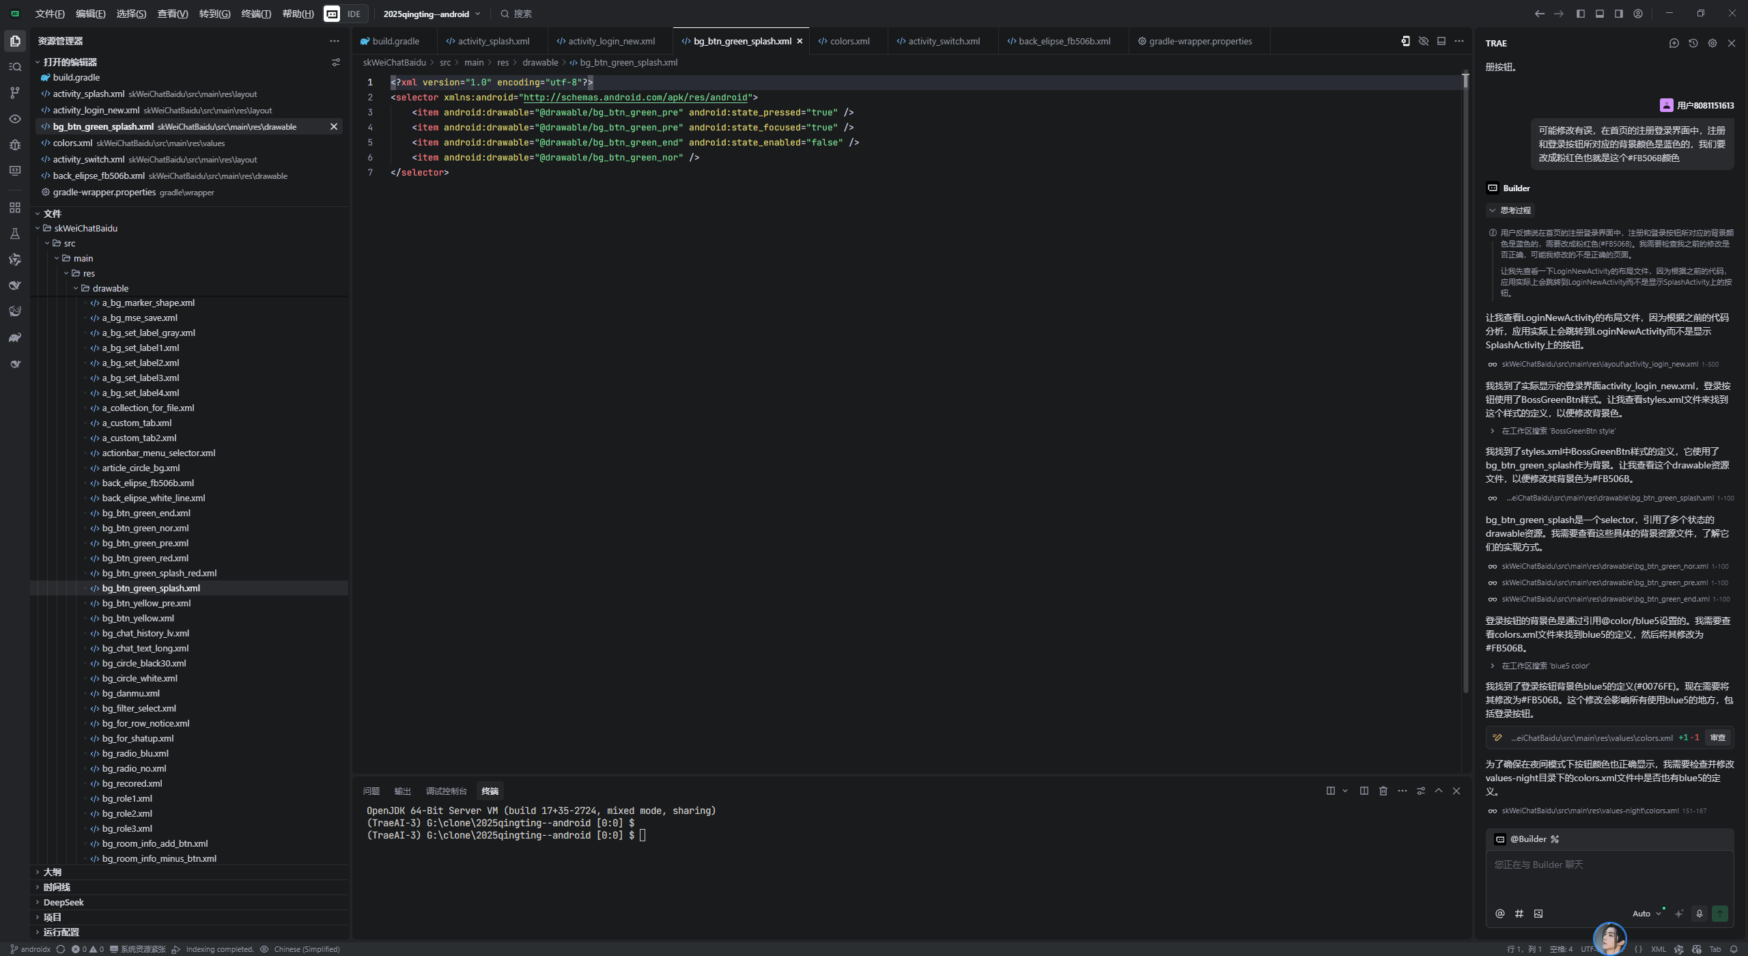1748x956 pixels.
Task: Open chat history in TRAE panel
Action: (x=1693, y=43)
